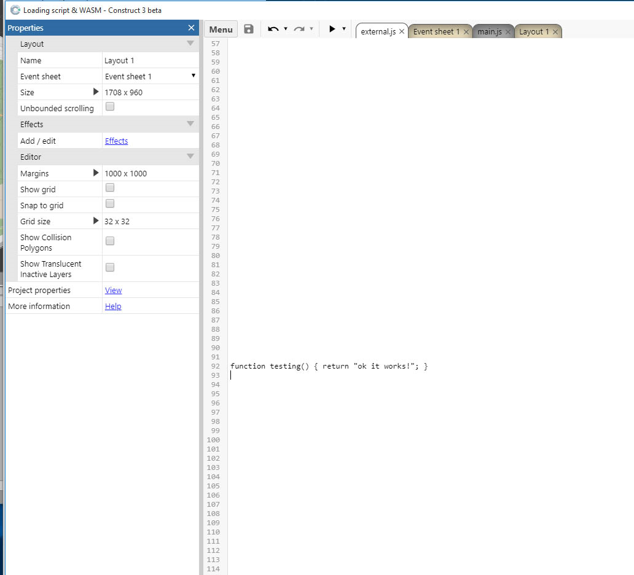Screen dimensions: 634x575
Task: Click the Save project icon
Action: coord(249,29)
